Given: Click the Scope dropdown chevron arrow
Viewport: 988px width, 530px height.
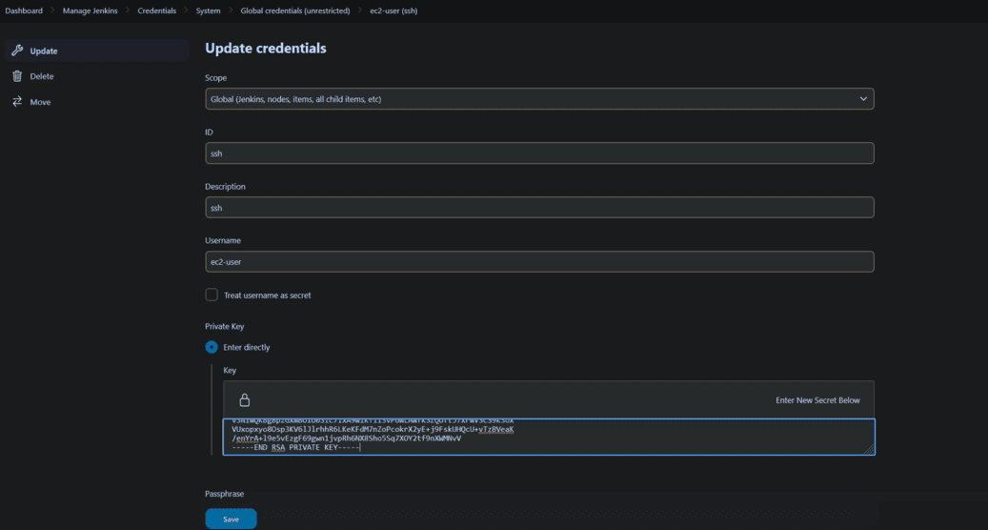Looking at the screenshot, I should [863, 99].
